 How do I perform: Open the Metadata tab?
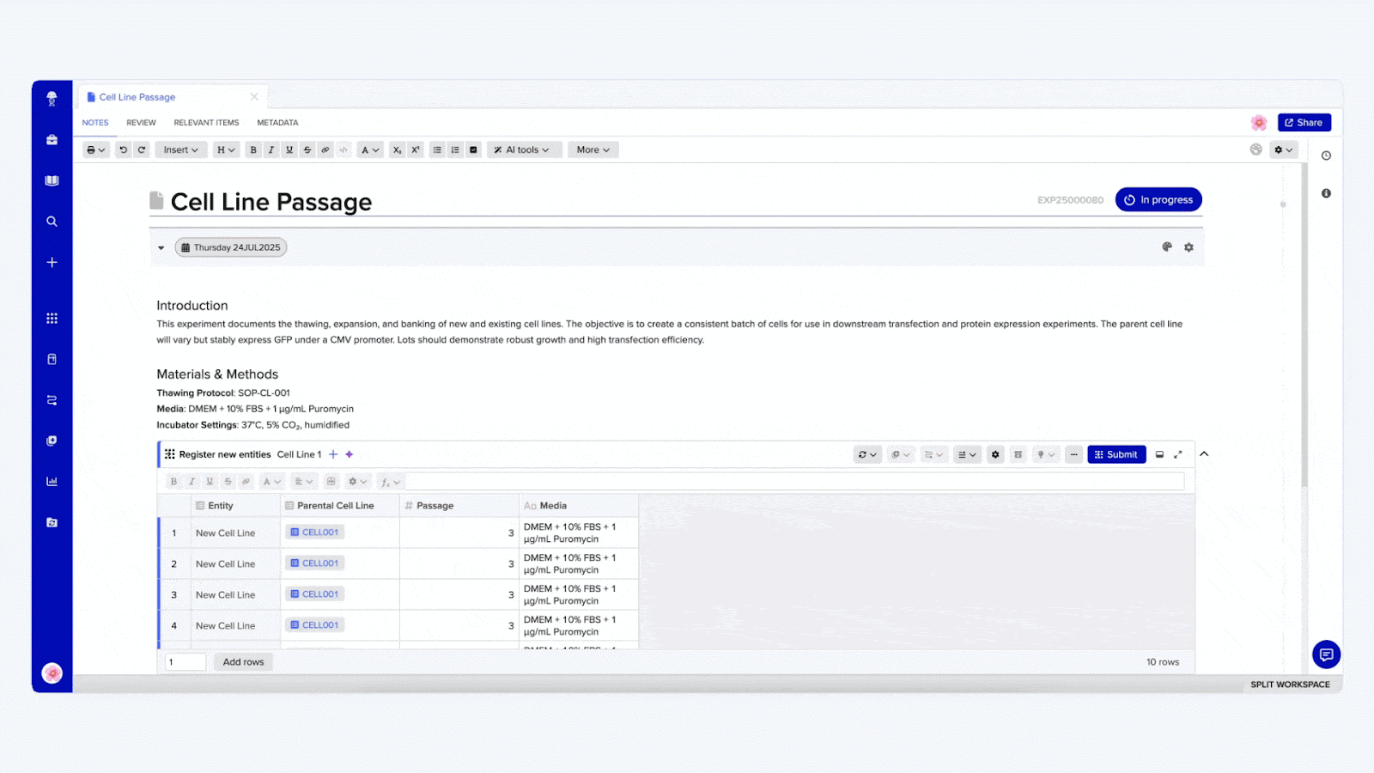click(x=277, y=123)
